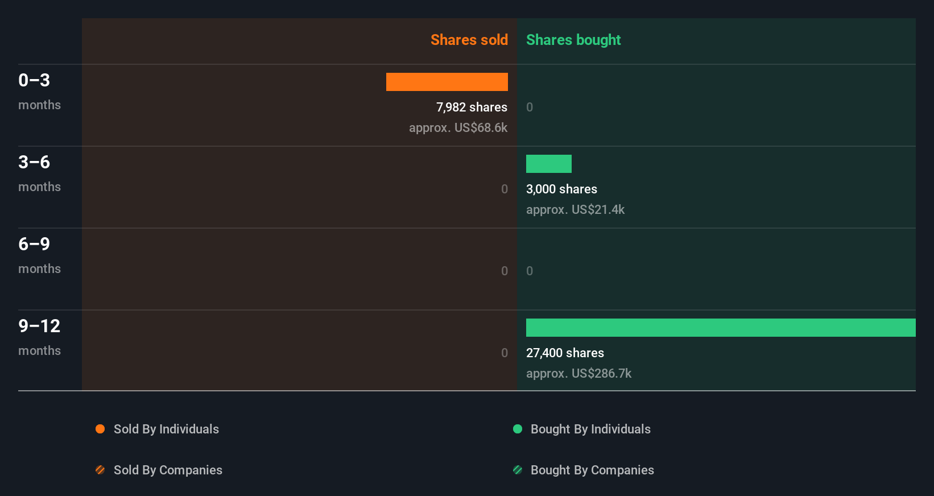Image resolution: width=934 pixels, height=496 pixels.
Task: Click the orange Sold By Individuals legend dot
Action: (x=100, y=429)
